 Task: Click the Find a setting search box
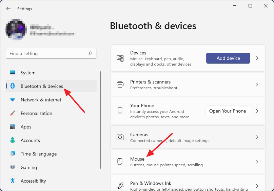51,53
